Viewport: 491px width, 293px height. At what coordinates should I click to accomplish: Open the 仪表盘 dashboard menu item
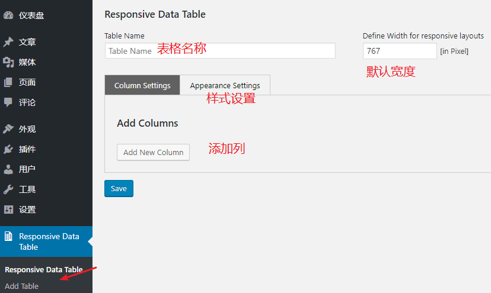coord(31,16)
